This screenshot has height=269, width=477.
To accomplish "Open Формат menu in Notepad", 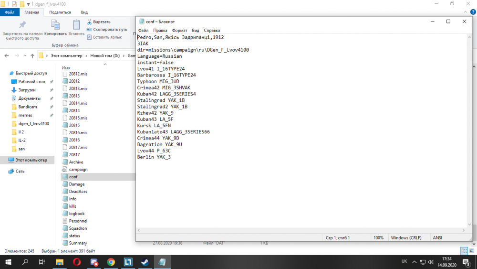I will point(179,31).
